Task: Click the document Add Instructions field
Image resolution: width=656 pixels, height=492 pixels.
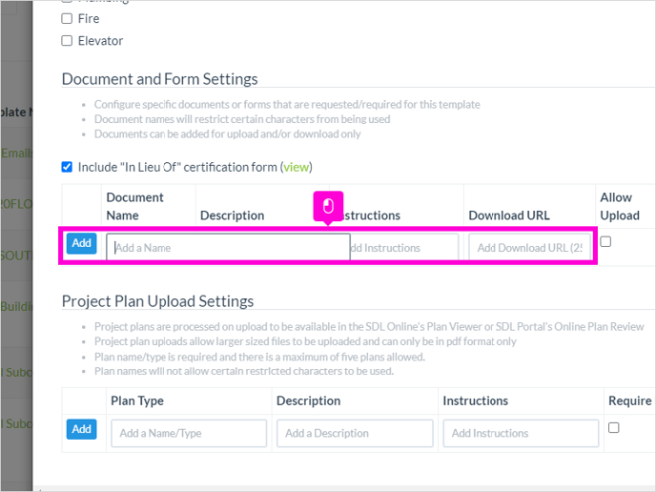Action: (x=404, y=248)
